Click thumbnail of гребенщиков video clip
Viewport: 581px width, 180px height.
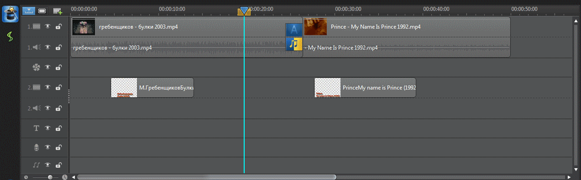(x=84, y=27)
